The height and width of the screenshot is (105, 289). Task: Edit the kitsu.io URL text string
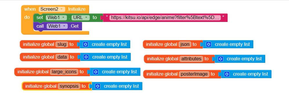point(165,18)
